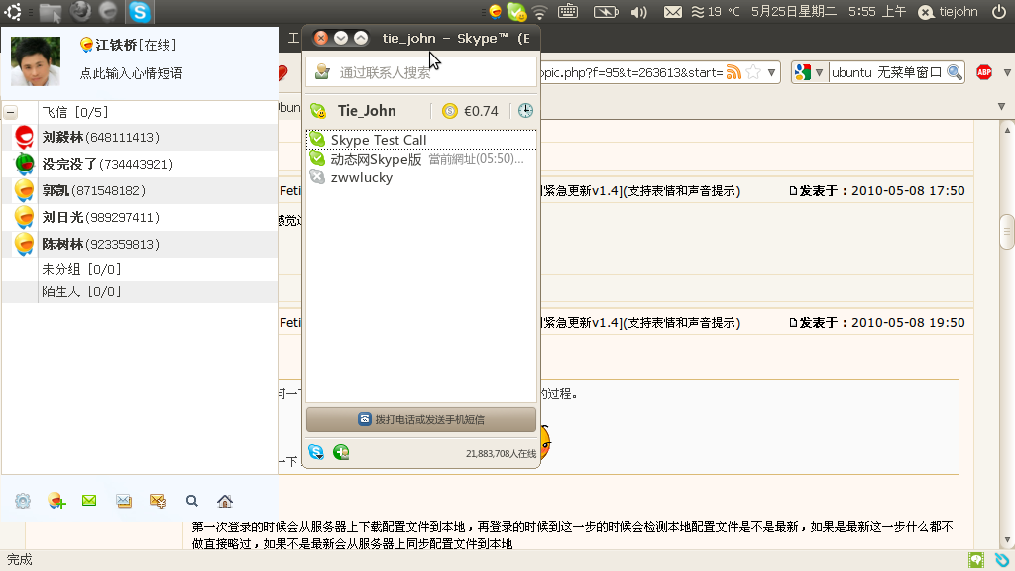The width and height of the screenshot is (1015, 571).
Task: Click Skype add contact green plus icon
Action: point(341,452)
